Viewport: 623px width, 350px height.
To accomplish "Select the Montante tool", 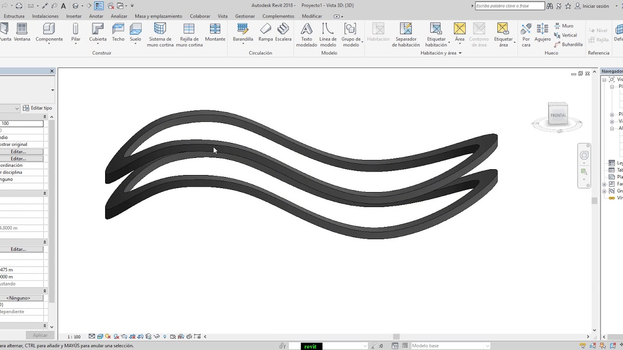I will click(x=215, y=33).
